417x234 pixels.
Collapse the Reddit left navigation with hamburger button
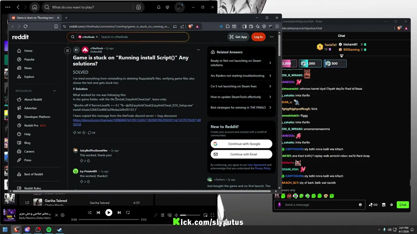coord(67,50)
